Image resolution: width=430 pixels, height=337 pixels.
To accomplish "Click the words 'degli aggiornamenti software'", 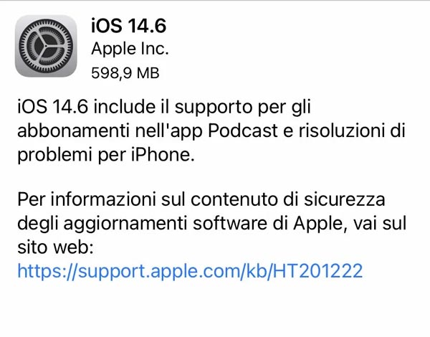I will [x=143, y=224].
